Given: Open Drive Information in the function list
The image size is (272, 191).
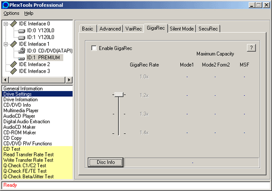Looking at the screenshot, I should point(37,99).
